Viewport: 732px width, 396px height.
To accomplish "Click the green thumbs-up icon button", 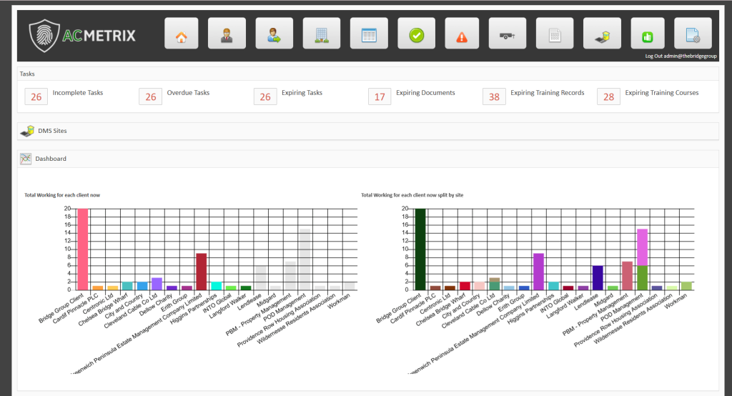I will 648,33.
